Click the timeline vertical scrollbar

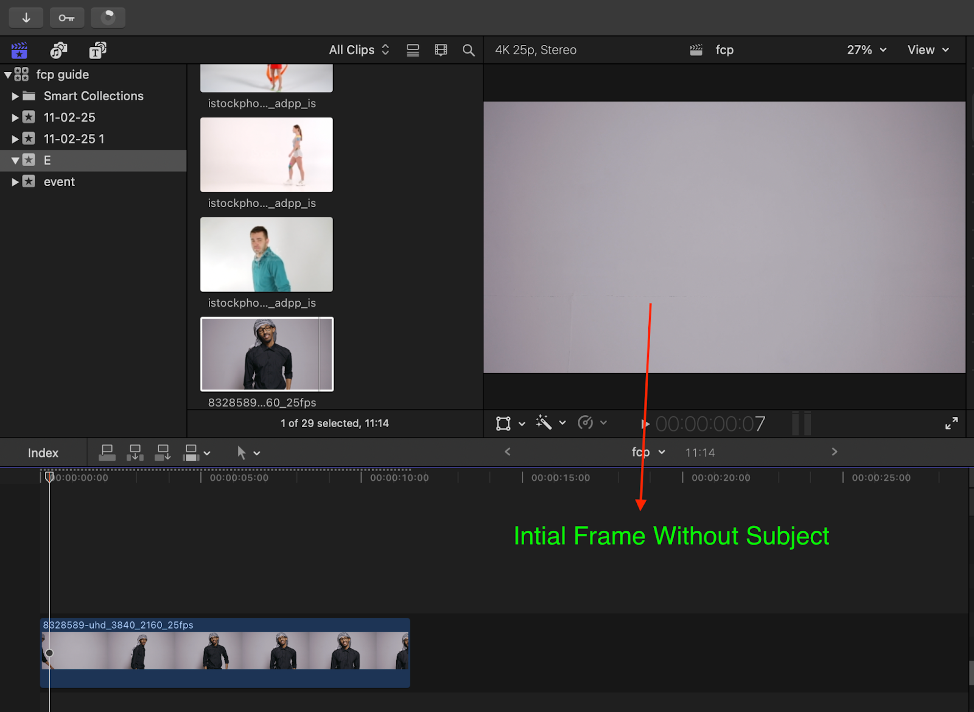point(971,672)
